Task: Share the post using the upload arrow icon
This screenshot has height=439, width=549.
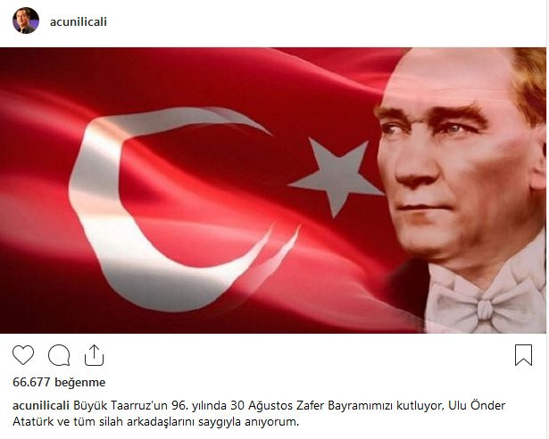Action: pos(95,355)
